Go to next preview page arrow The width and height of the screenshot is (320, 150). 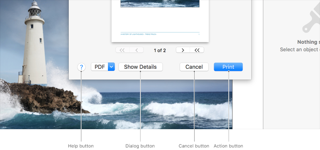(x=183, y=50)
